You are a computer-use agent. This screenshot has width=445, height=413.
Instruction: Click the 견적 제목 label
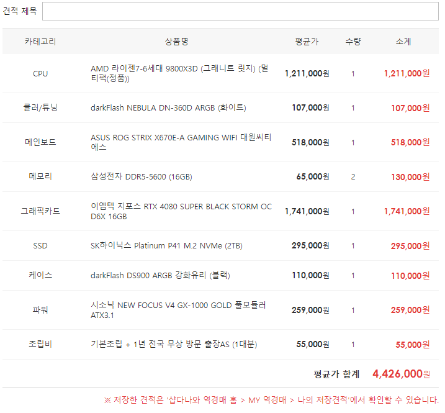(x=20, y=11)
